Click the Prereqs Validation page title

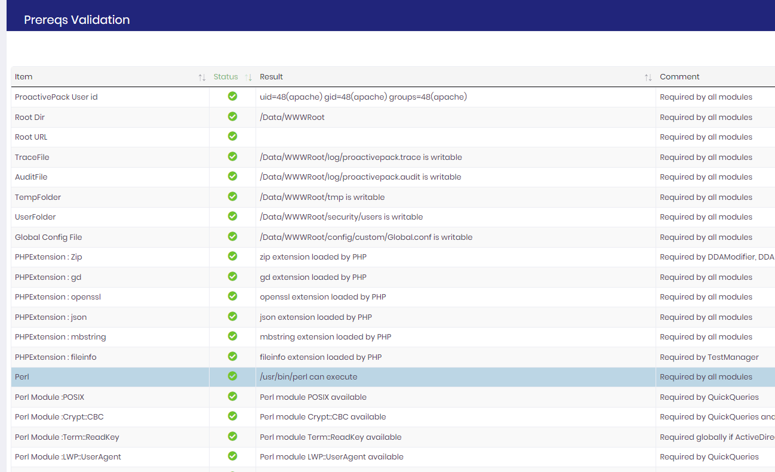coord(76,20)
